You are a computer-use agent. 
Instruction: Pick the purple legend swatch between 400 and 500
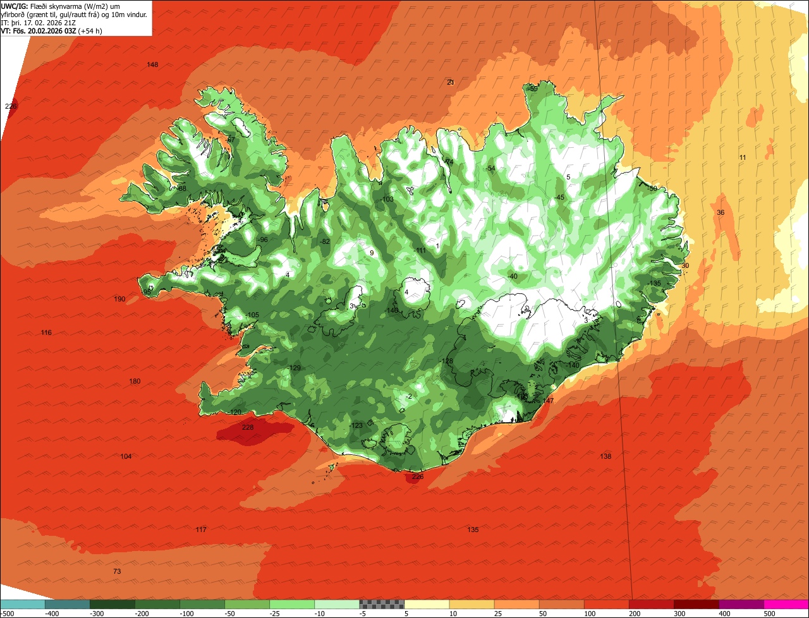click(x=741, y=604)
